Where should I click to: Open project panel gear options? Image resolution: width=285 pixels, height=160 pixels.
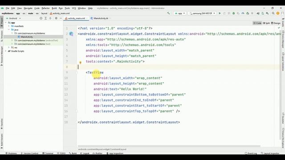tap(56, 18)
